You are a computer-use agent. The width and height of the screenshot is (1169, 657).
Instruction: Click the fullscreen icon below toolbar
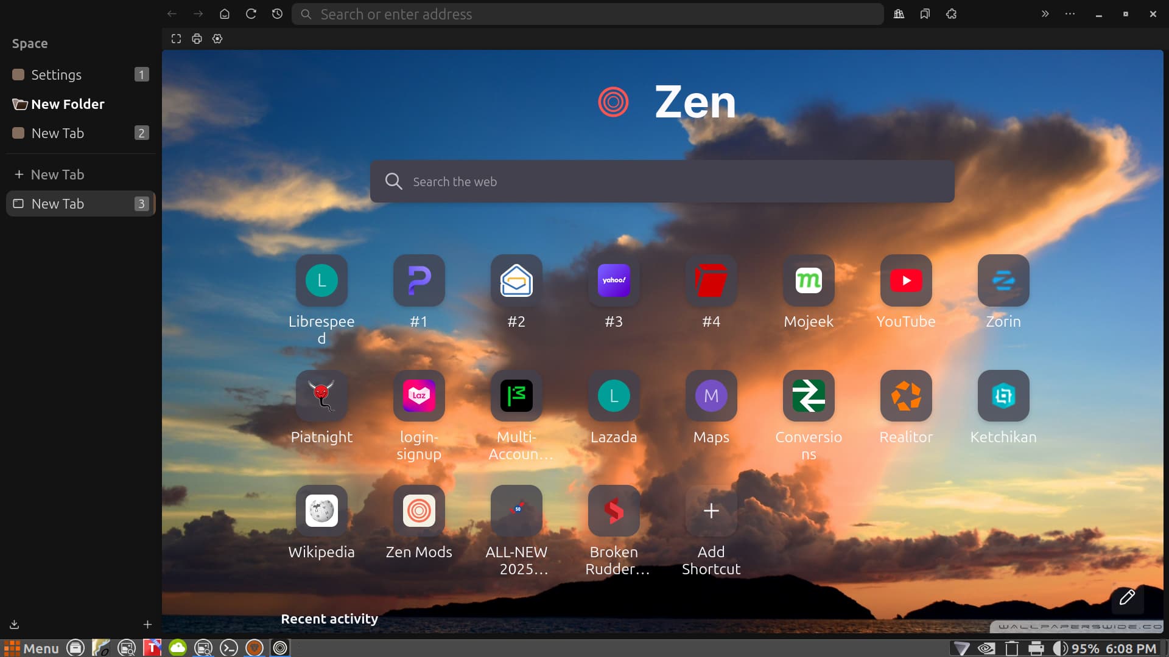tap(176, 39)
